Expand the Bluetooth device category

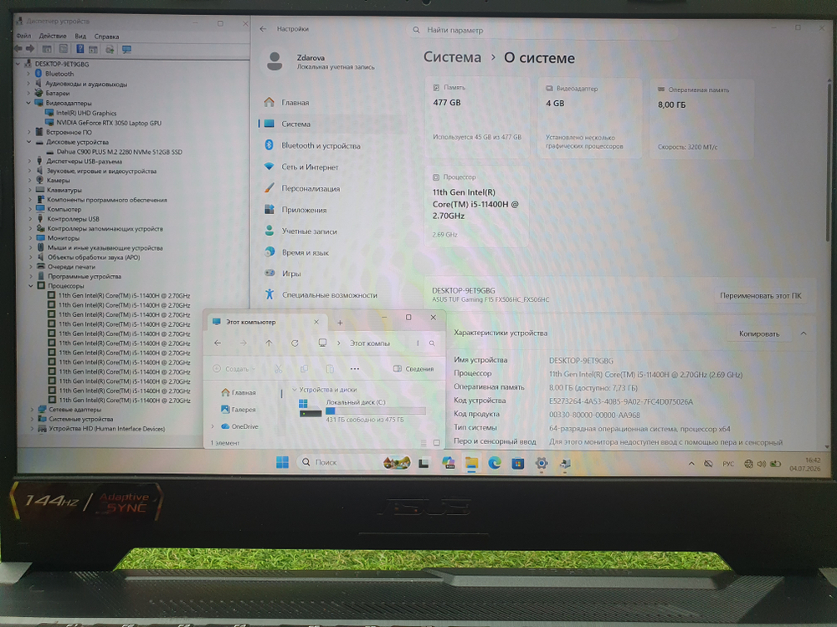(x=28, y=74)
